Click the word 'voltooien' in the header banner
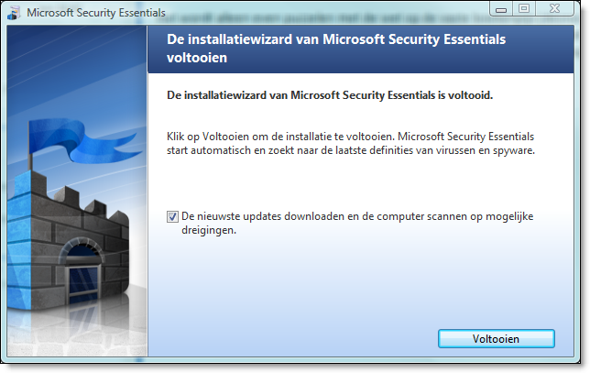The width and height of the screenshot is (590, 373). point(197,58)
